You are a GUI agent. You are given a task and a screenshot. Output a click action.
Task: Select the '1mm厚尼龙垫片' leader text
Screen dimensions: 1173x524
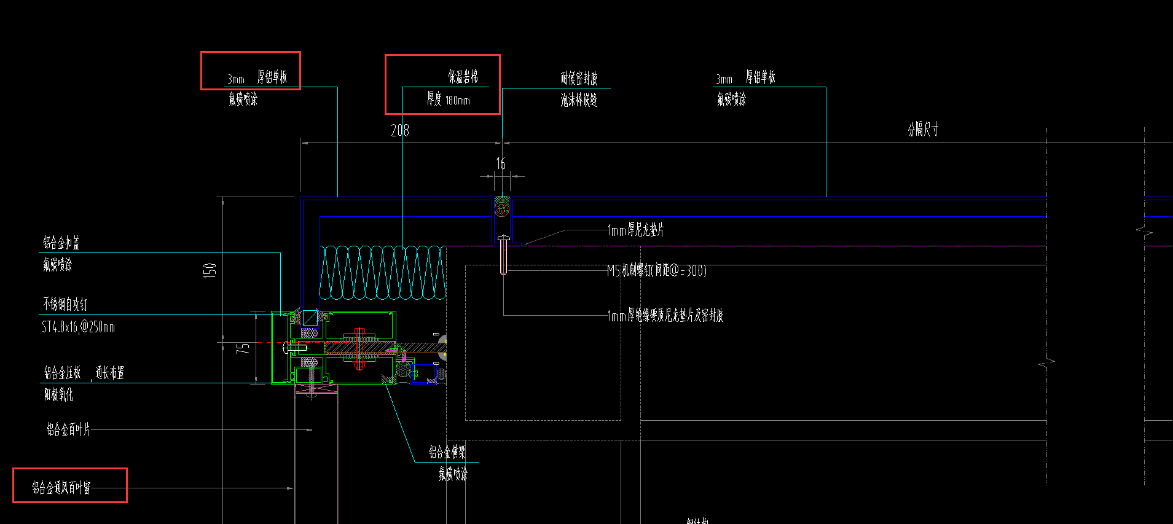pyautogui.click(x=635, y=230)
